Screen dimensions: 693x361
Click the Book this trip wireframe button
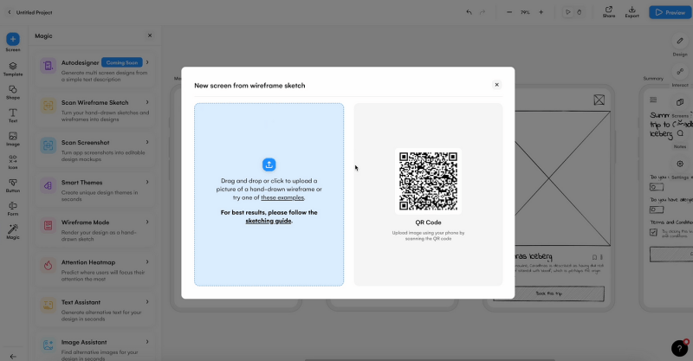coord(548,293)
